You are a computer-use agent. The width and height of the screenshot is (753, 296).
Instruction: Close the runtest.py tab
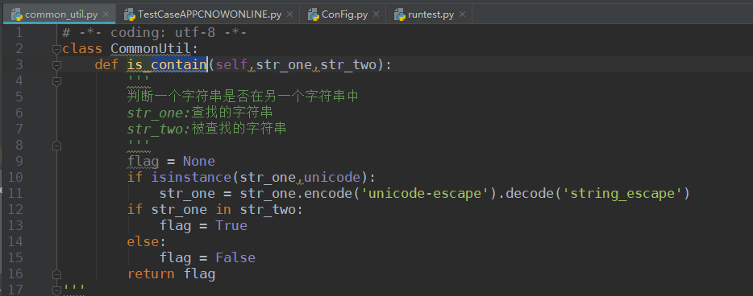[x=462, y=14]
